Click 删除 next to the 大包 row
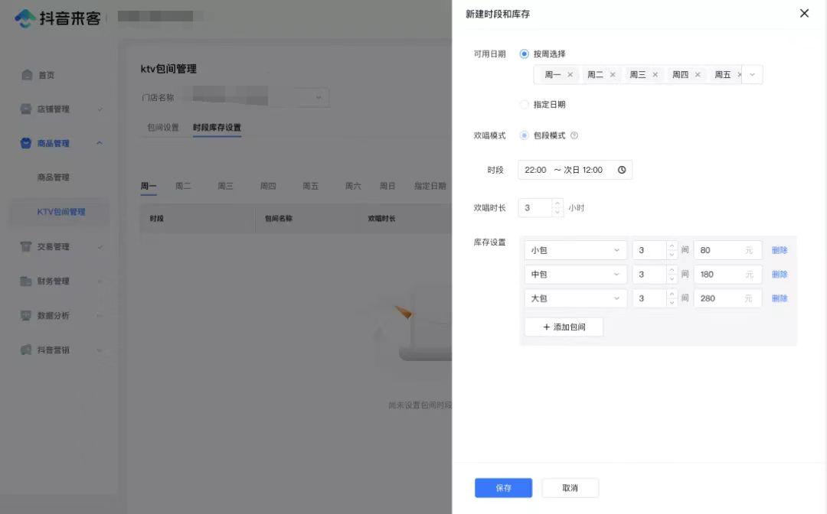The width and height of the screenshot is (827, 514). point(780,298)
